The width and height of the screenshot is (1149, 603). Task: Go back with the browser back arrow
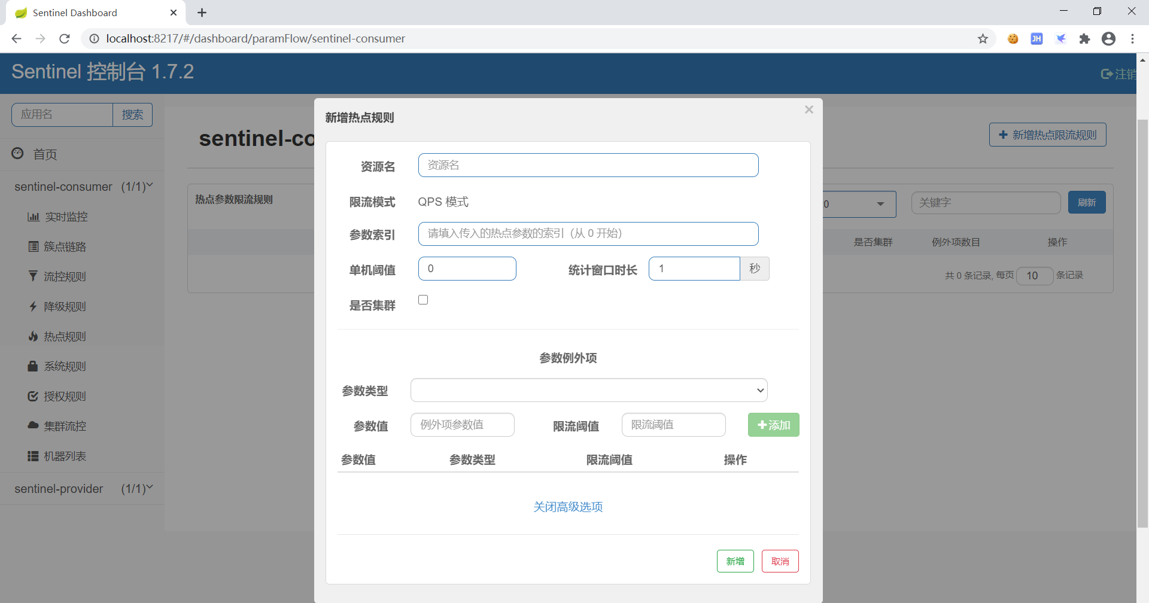pos(17,39)
